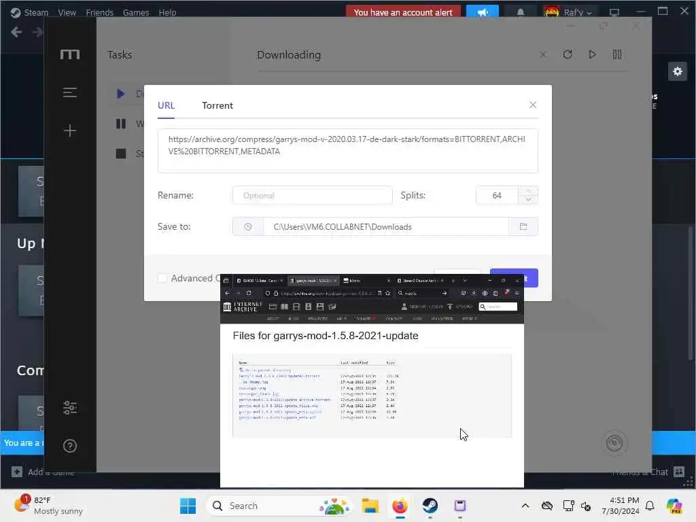The width and height of the screenshot is (696, 522).
Task: Open the Save to history clock icon
Action: 248,227
